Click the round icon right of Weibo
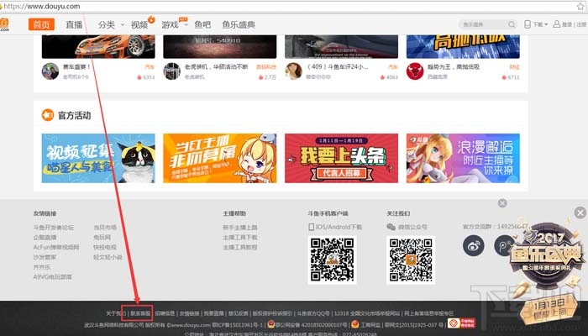The height and width of the screenshot is (336, 588). coord(503,245)
